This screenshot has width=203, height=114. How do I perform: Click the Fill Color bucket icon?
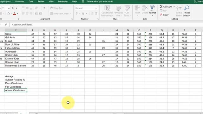tap(9, 14)
